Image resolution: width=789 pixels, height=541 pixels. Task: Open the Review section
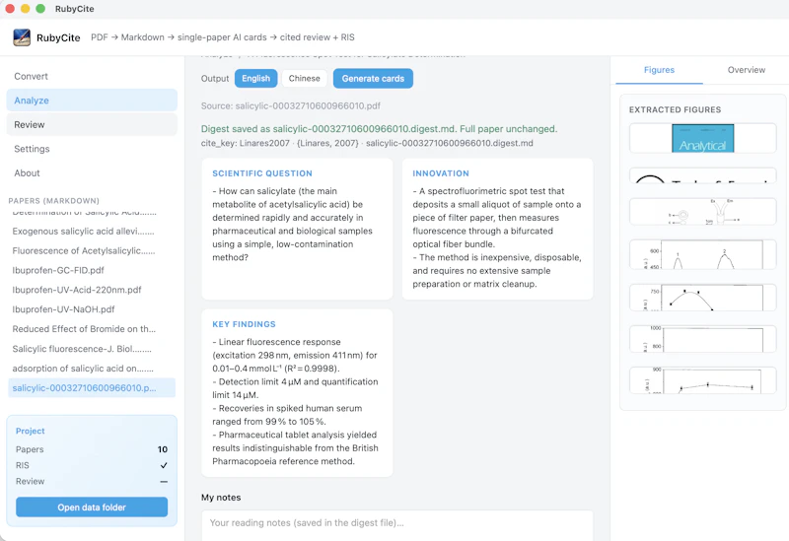coord(92,125)
